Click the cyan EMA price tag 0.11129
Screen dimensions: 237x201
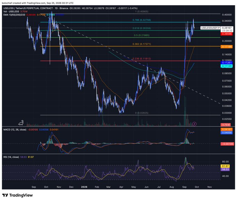pyautogui.click(x=227, y=66)
